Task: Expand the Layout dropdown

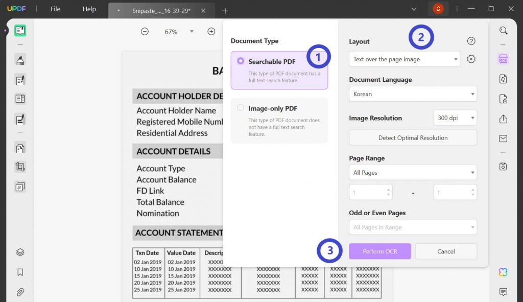Action: click(x=404, y=59)
